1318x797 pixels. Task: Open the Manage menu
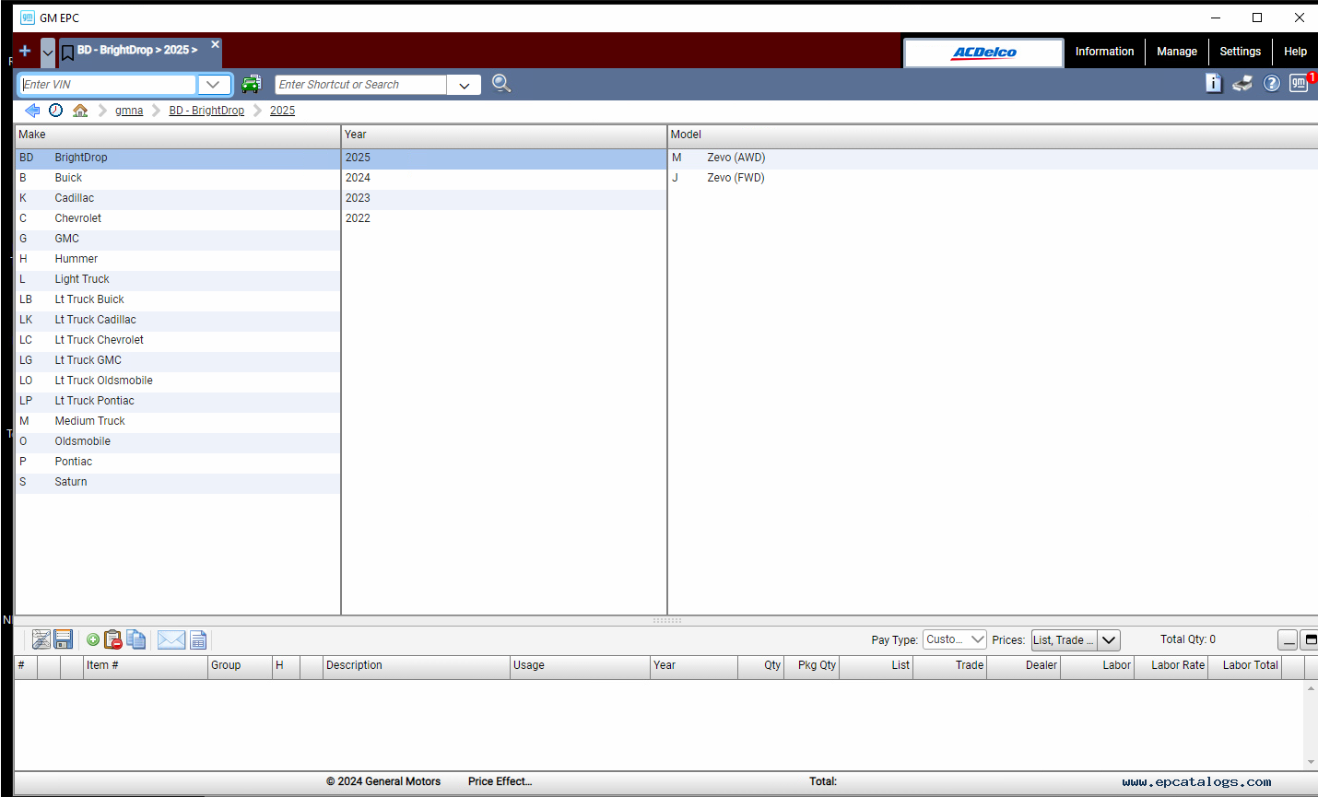click(x=1177, y=52)
